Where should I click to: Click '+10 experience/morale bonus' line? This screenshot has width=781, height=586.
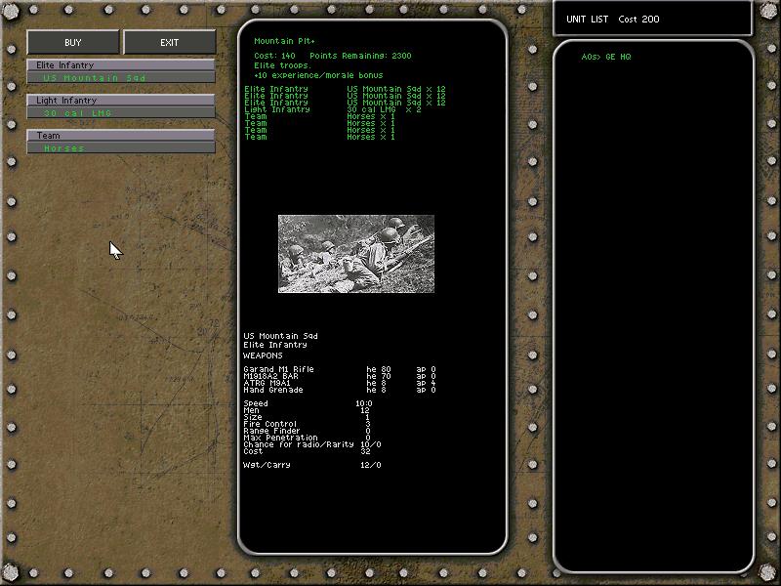coord(318,75)
